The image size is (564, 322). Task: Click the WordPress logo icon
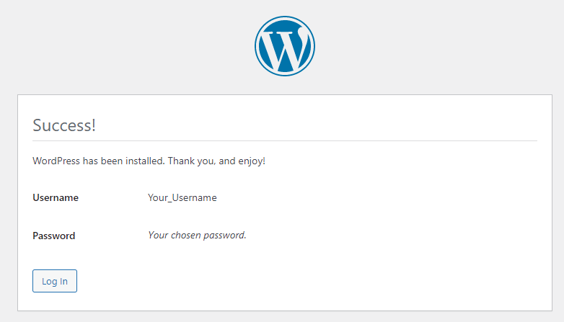tap(285, 45)
